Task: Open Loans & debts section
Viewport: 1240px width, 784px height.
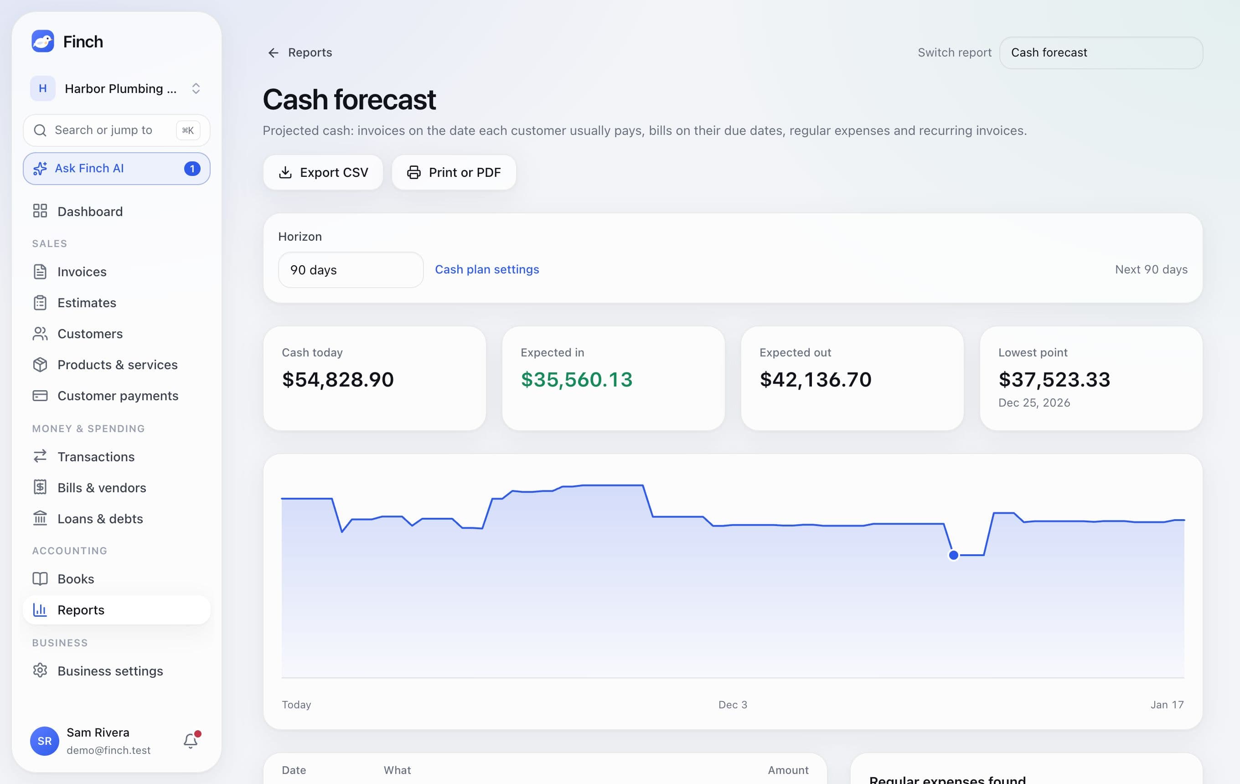Action: (116, 518)
